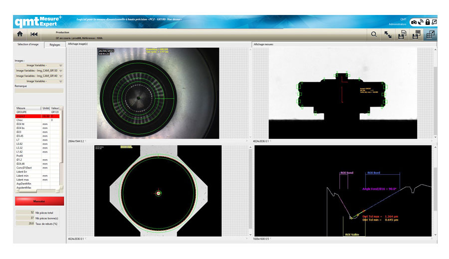Screen dimensions: 449x259
Task: Expand the Img_CAM_GR140 image variables dropdown
Action: [x=39, y=76]
